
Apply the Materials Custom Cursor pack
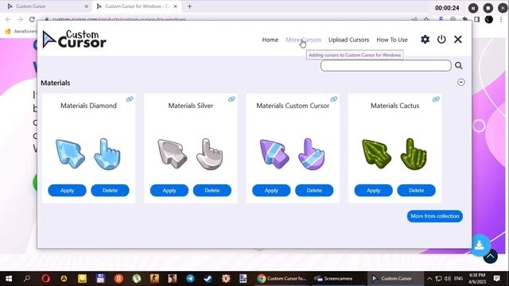click(x=271, y=191)
